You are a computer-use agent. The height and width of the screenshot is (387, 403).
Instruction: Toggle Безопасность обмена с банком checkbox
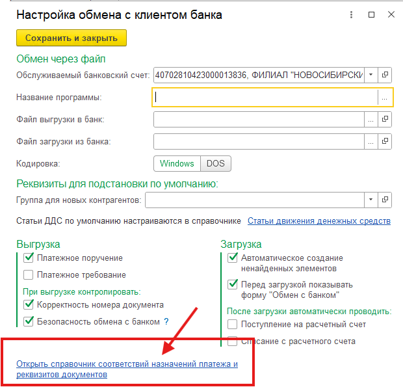28,321
